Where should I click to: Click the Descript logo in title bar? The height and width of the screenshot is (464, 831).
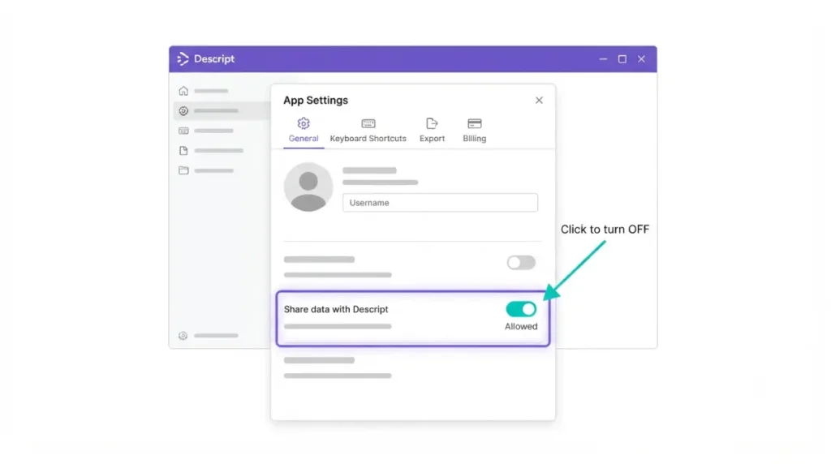(183, 58)
